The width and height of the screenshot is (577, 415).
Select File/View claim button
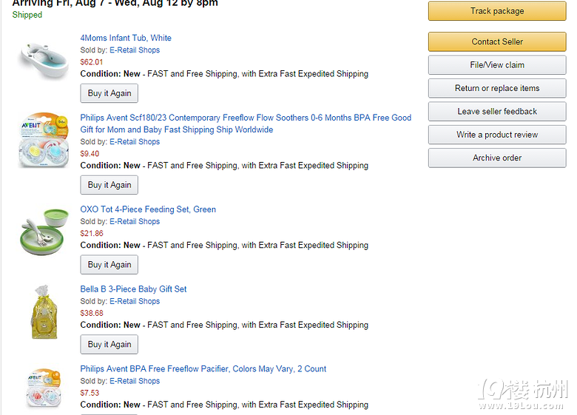497,65
